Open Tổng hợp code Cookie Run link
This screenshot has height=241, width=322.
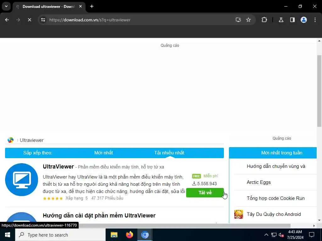click(x=276, y=198)
